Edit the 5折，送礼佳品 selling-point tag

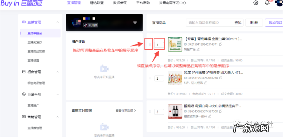tap(205, 83)
